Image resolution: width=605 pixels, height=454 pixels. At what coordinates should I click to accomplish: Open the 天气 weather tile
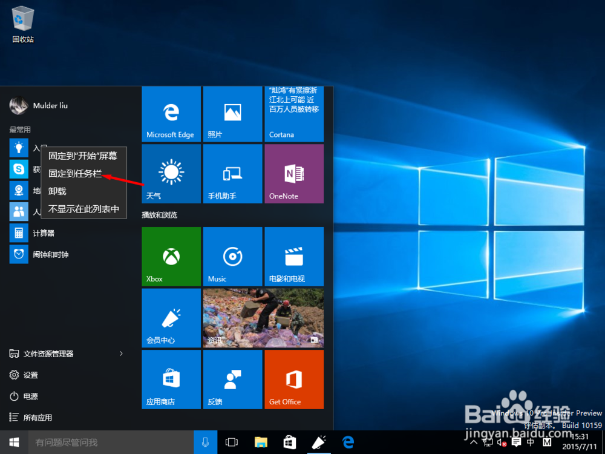click(x=171, y=174)
